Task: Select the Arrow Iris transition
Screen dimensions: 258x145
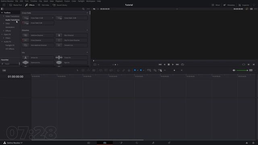Action: coord(38,58)
